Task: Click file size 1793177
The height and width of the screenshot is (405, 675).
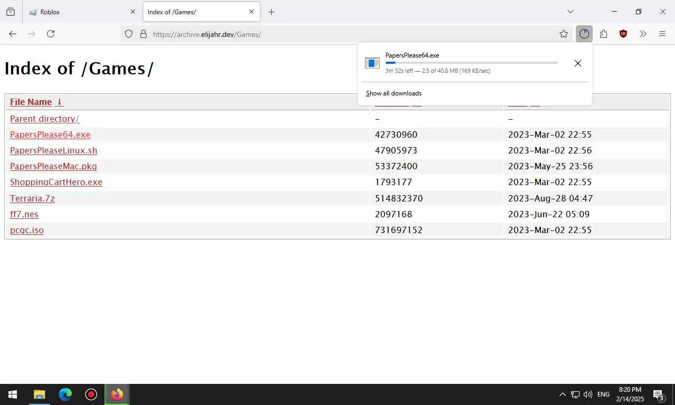Action: click(393, 182)
